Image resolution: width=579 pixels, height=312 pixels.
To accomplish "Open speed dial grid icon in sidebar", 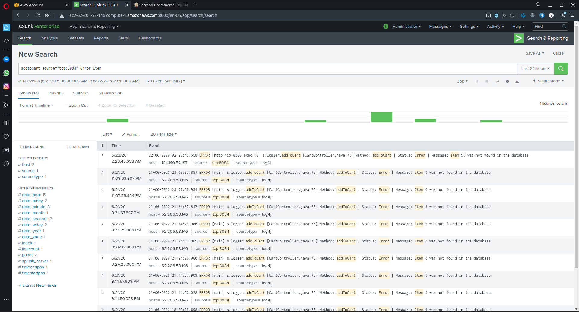I will [6, 123].
